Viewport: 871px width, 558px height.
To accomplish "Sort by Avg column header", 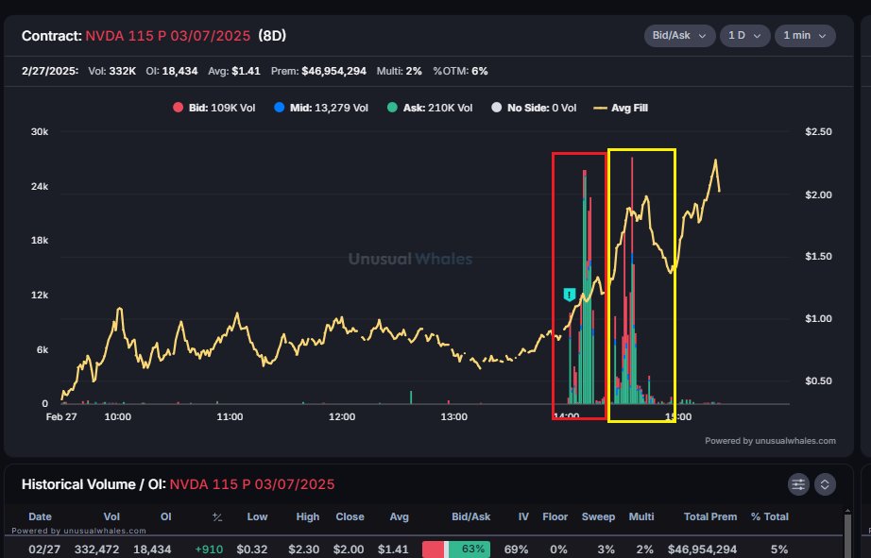I will tap(399, 516).
